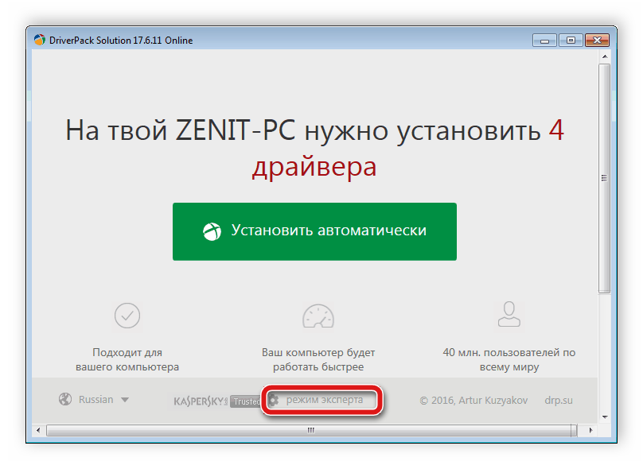Click the DriverPack logo inside the install button
Image resolution: width=643 pixels, height=469 pixels.
[x=211, y=231]
